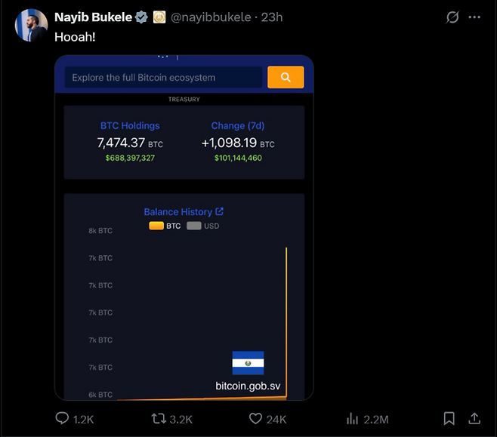Open Nayib Bukele's profile avatar
Viewport: 497px width, 437px height.
tap(31, 26)
